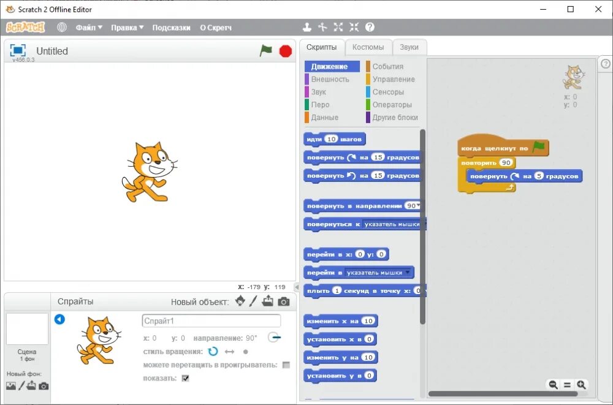Click the 'изменить x на 10' block
Screen dimensions: 613x405
[340, 321]
